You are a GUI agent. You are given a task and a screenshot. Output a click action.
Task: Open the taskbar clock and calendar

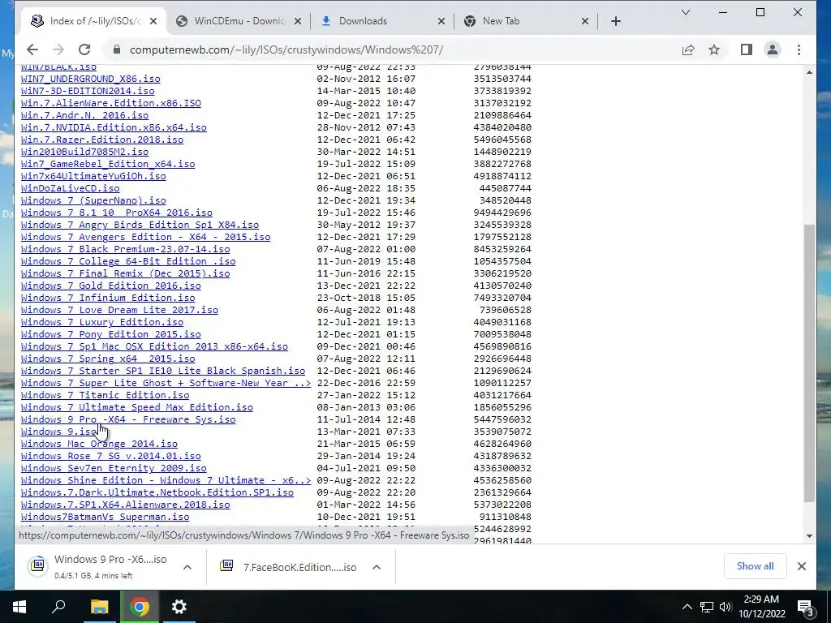(761, 607)
